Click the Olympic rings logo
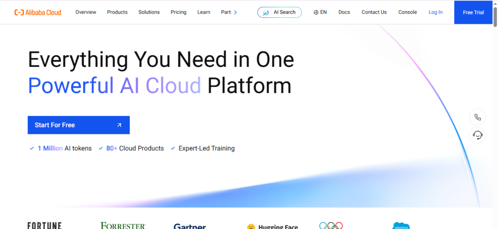This screenshot has height=229, width=498. pos(331,226)
